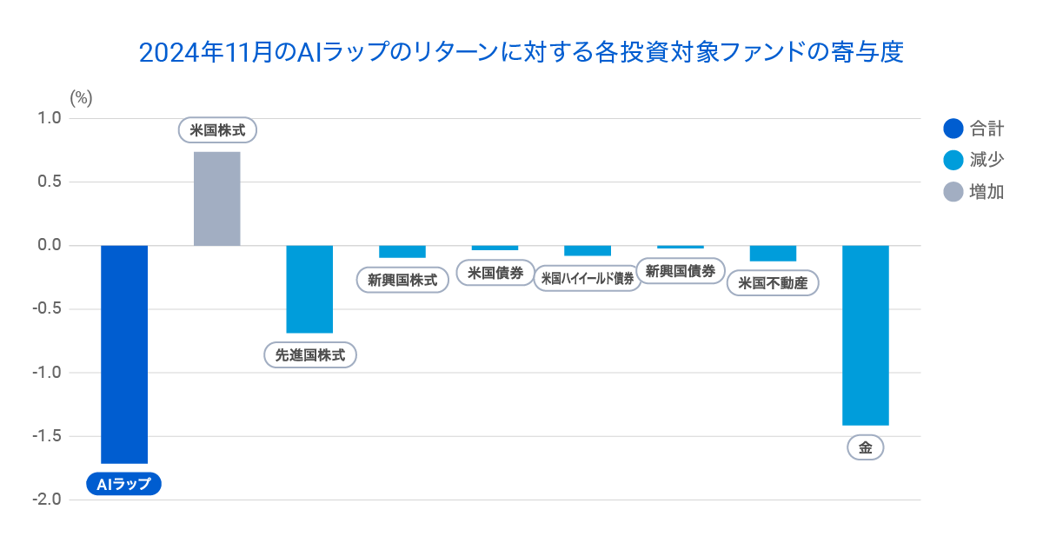Image resolution: width=1043 pixels, height=556 pixels.
Task: Click the 新興国債券 label bubble
Action: 681,270
